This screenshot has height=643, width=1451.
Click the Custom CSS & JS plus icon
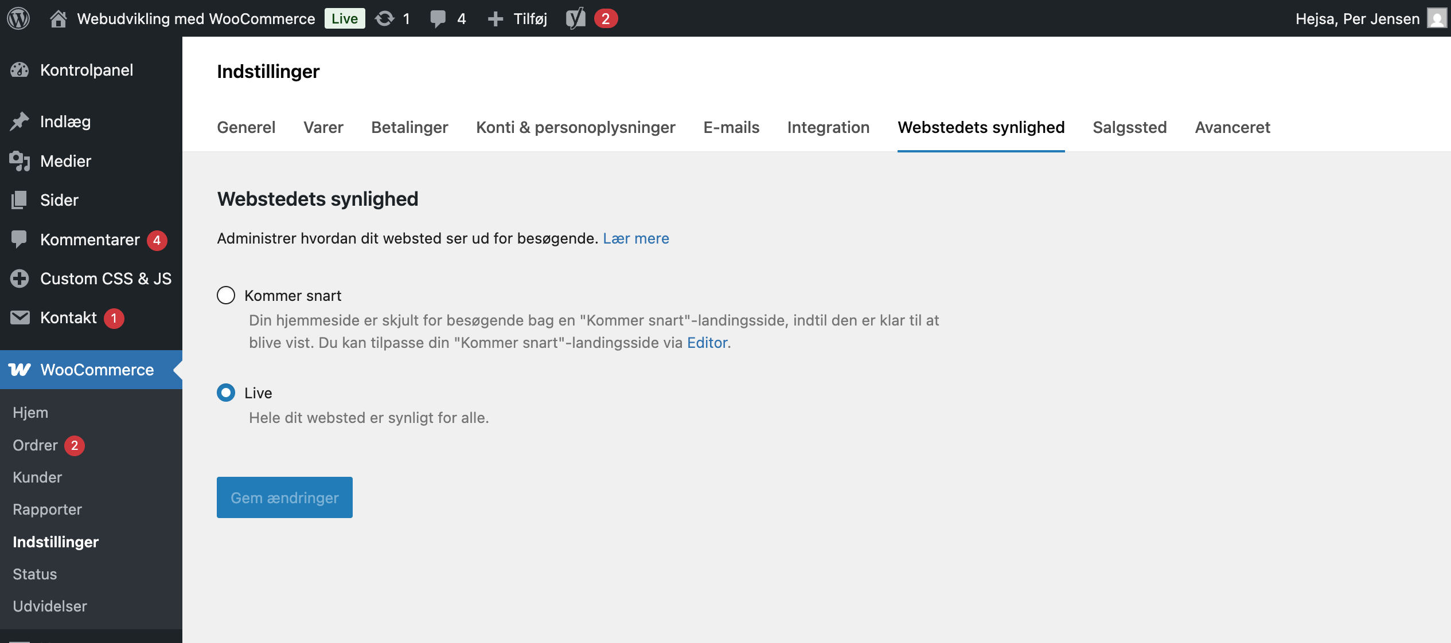click(19, 279)
